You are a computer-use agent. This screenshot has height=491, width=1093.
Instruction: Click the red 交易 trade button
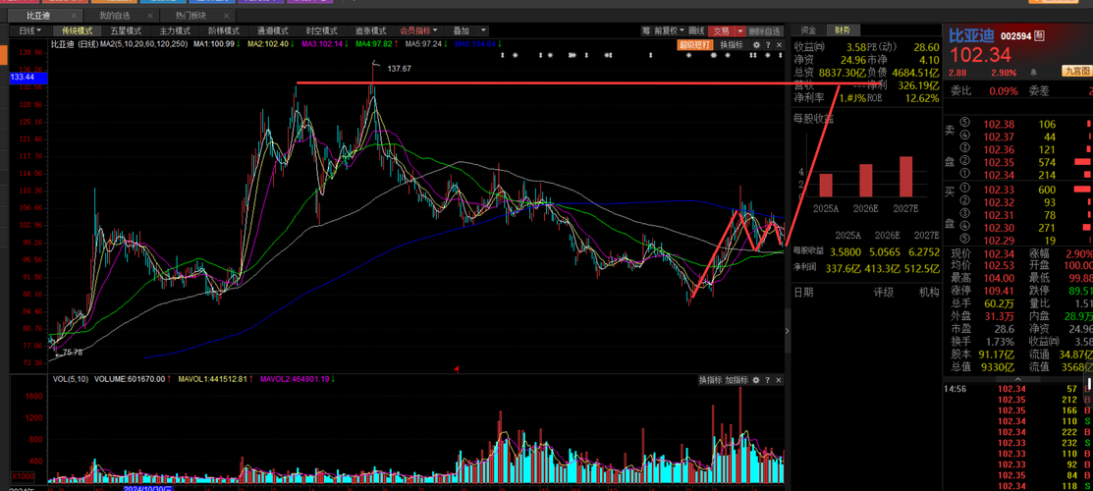click(721, 30)
